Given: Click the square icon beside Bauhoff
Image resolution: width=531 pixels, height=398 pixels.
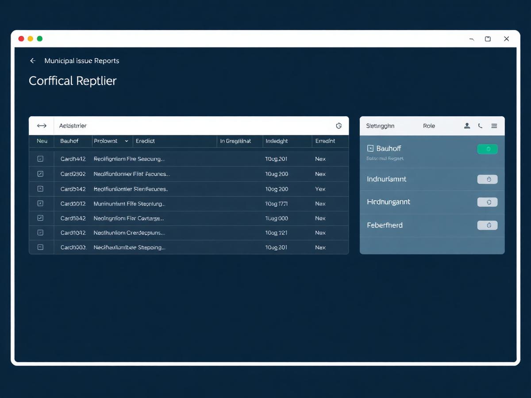Looking at the screenshot, I should [x=370, y=149].
